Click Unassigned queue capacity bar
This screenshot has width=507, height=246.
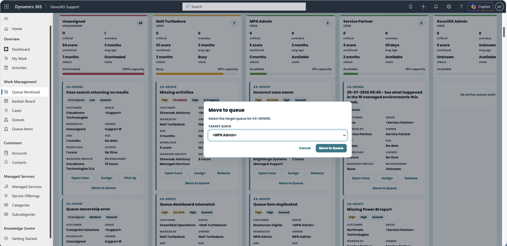(103, 74)
